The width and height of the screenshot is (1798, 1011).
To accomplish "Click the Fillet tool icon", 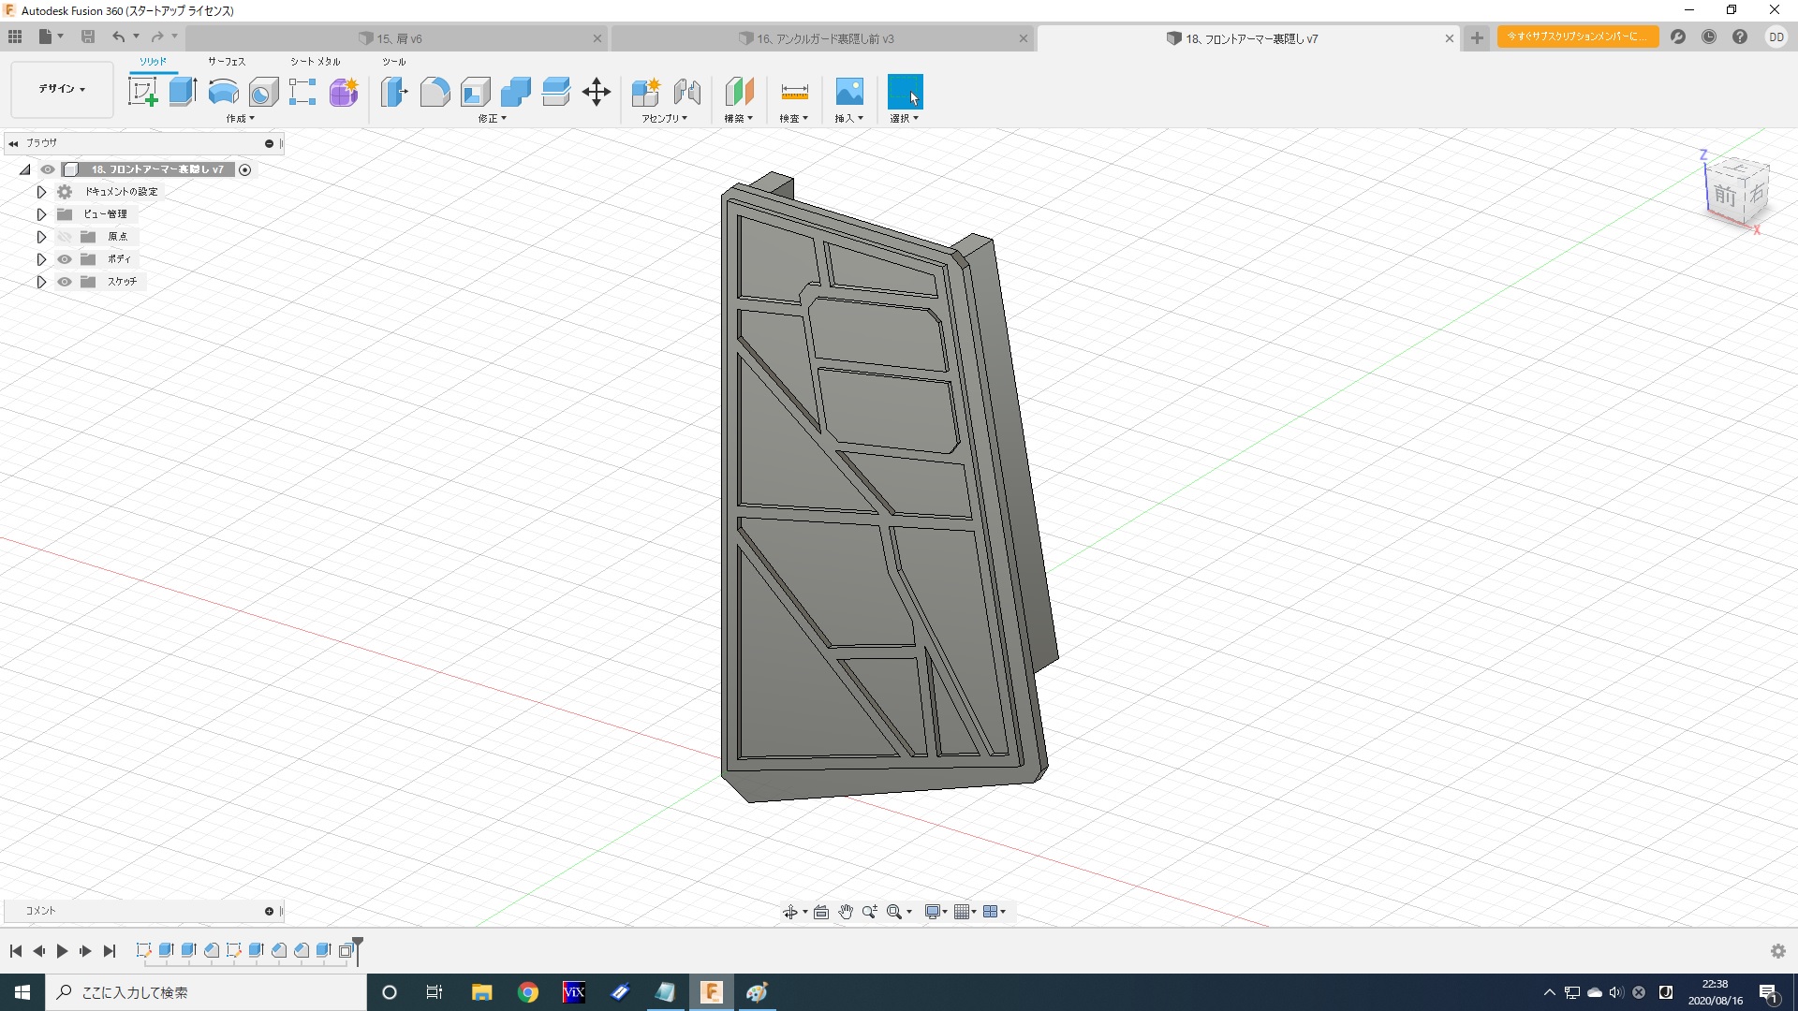I will pos(435,92).
